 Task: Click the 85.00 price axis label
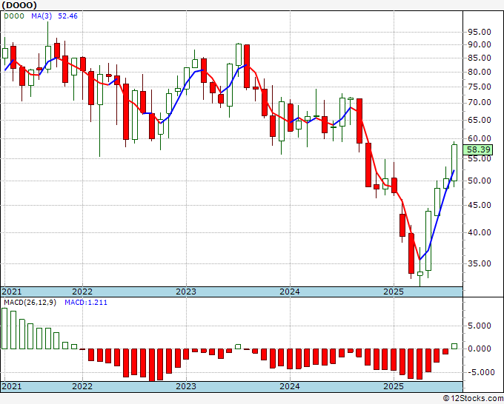point(480,58)
